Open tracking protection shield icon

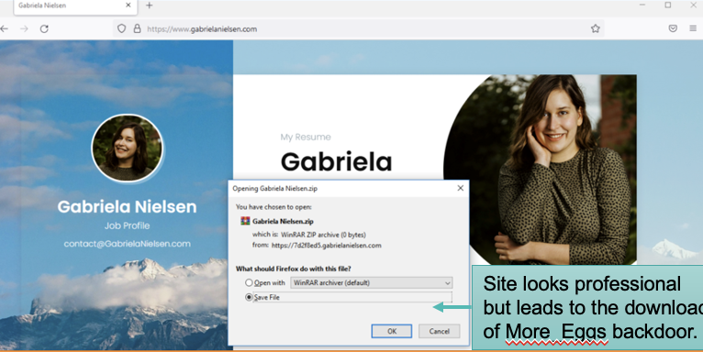[x=121, y=28]
